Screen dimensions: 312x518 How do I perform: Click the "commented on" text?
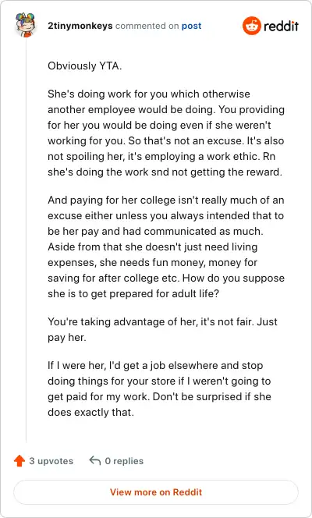click(147, 26)
